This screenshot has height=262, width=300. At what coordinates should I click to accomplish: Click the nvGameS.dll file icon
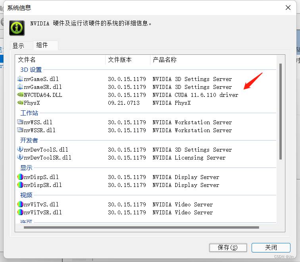tap(20, 79)
